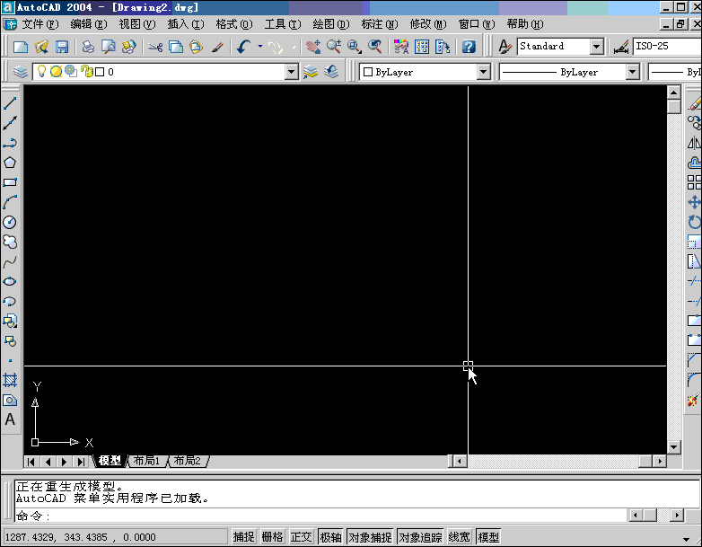702x547 pixels.
Task: Select the Ellipse tool
Action: pos(10,281)
